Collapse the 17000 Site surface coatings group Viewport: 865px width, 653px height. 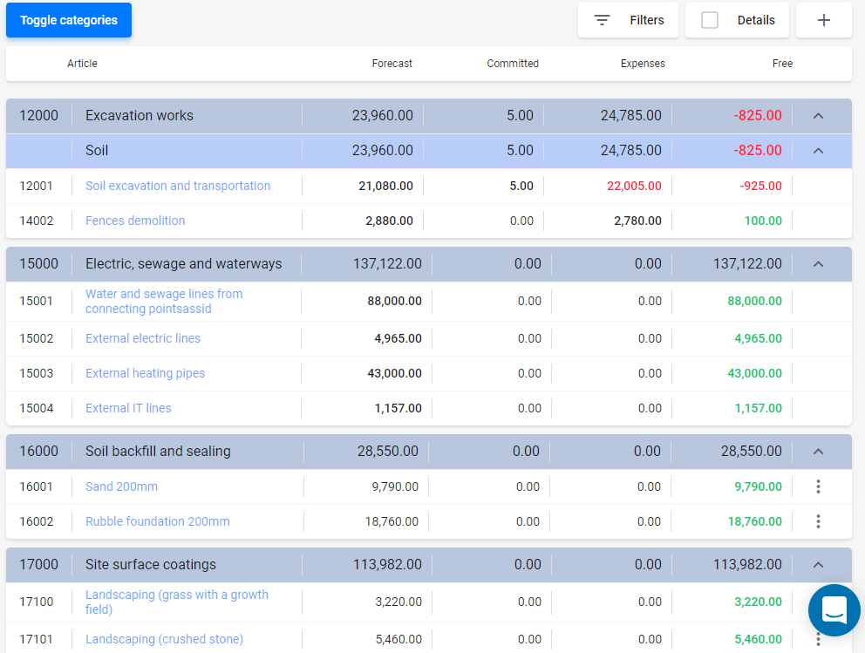pos(819,565)
